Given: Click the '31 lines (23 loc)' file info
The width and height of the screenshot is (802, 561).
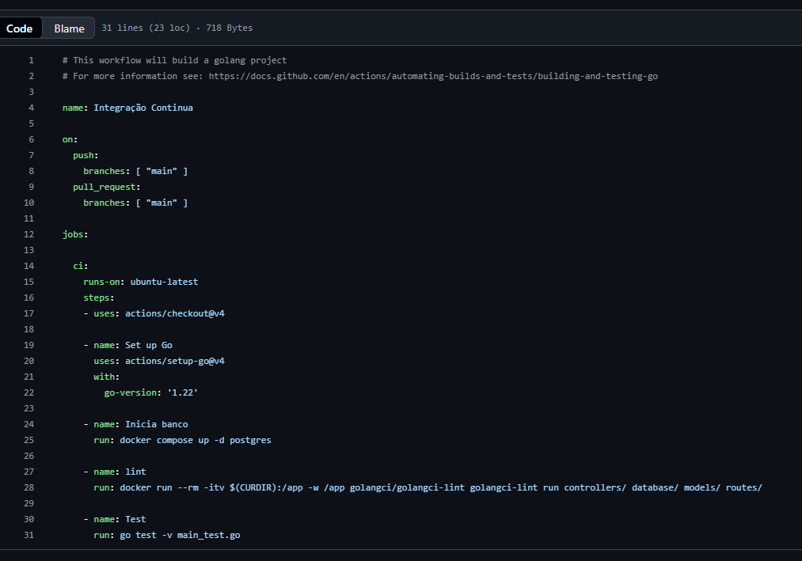Looking at the screenshot, I should coord(146,28).
